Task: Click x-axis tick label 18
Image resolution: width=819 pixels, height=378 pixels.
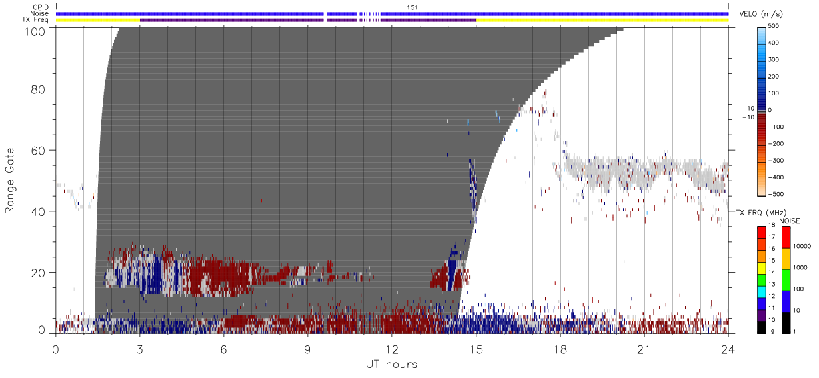Action: pyautogui.click(x=560, y=350)
